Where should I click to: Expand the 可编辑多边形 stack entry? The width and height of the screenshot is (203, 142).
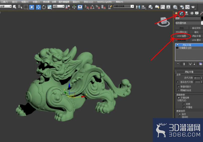pyautogui.click(x=177, y=48)
